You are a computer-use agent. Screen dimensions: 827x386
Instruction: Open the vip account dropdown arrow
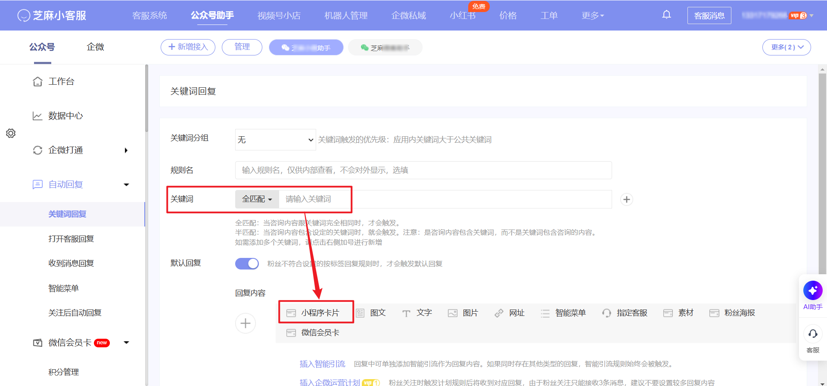click(811, 15)
